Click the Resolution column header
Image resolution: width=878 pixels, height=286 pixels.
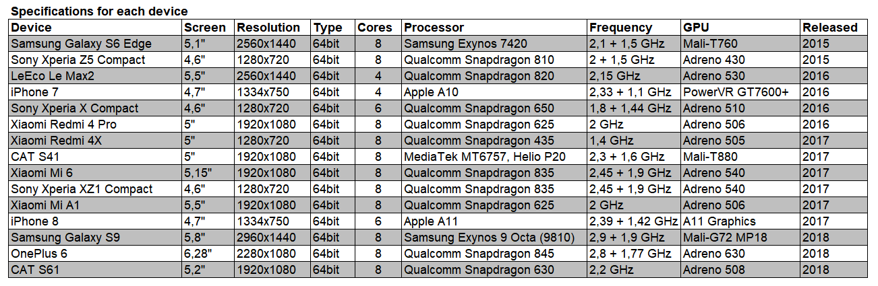coord(272,28)
